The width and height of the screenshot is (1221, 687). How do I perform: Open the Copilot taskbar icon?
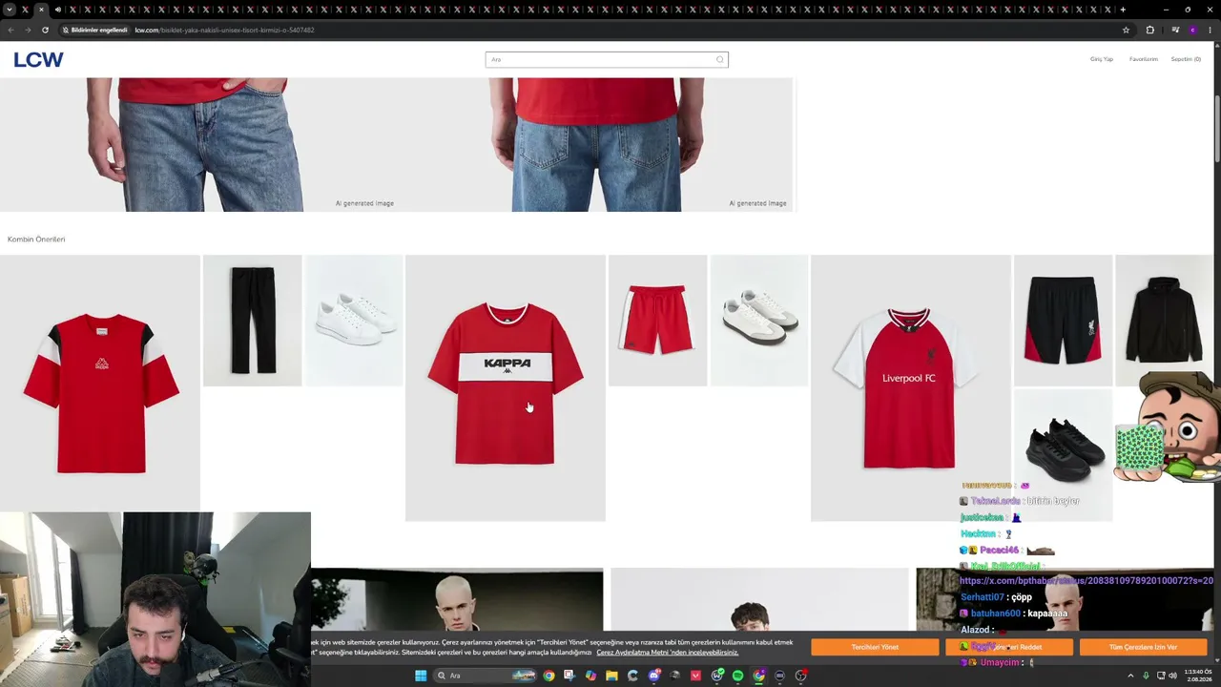coord(590,676)
